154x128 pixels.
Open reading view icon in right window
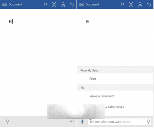coord(131,4)
